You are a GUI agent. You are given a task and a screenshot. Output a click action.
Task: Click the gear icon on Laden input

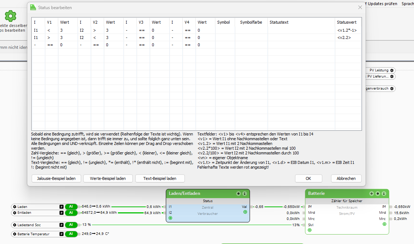[15, 207]
